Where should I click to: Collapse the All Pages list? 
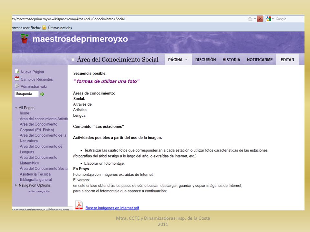click(16, 108)
